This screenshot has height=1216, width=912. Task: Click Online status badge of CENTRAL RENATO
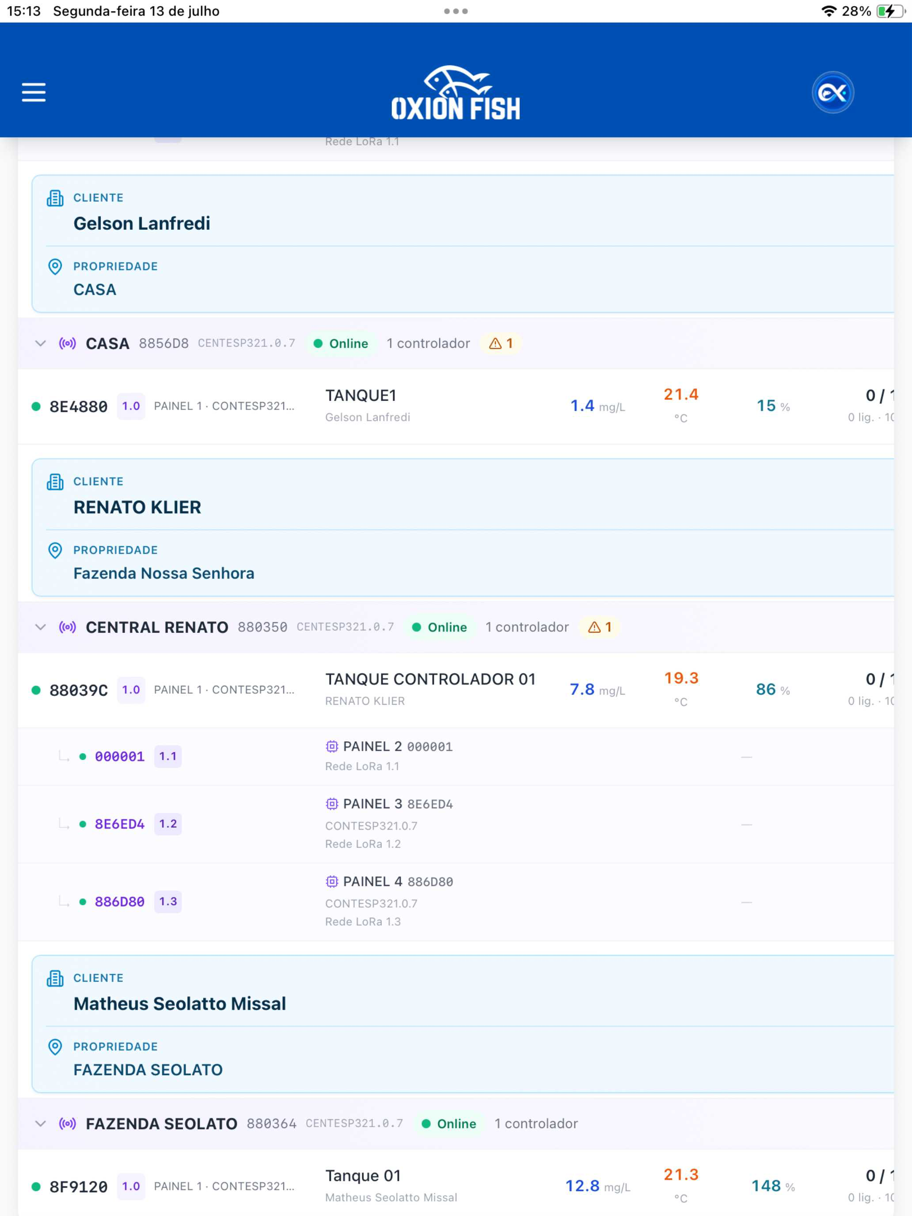point(440,627)
